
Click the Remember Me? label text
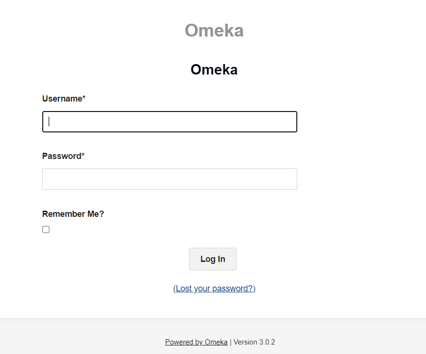73,214
